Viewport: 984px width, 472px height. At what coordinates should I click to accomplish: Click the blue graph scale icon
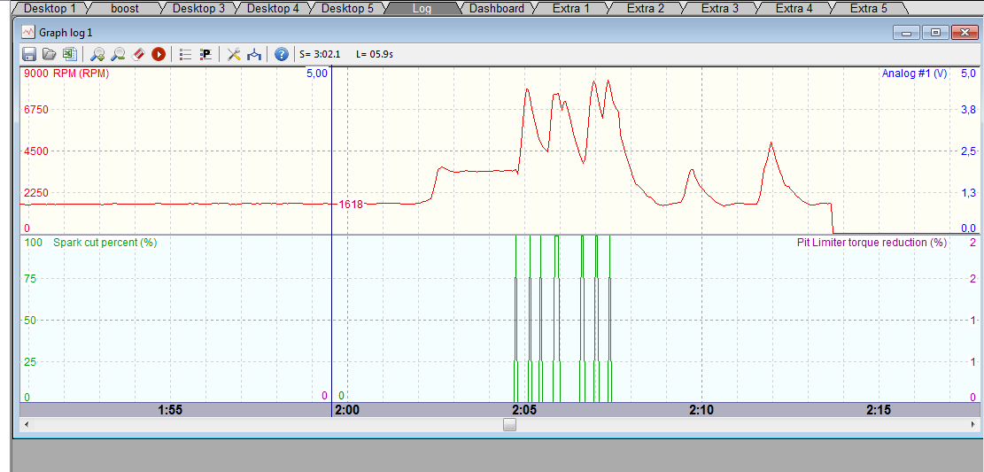pos(254,54)
